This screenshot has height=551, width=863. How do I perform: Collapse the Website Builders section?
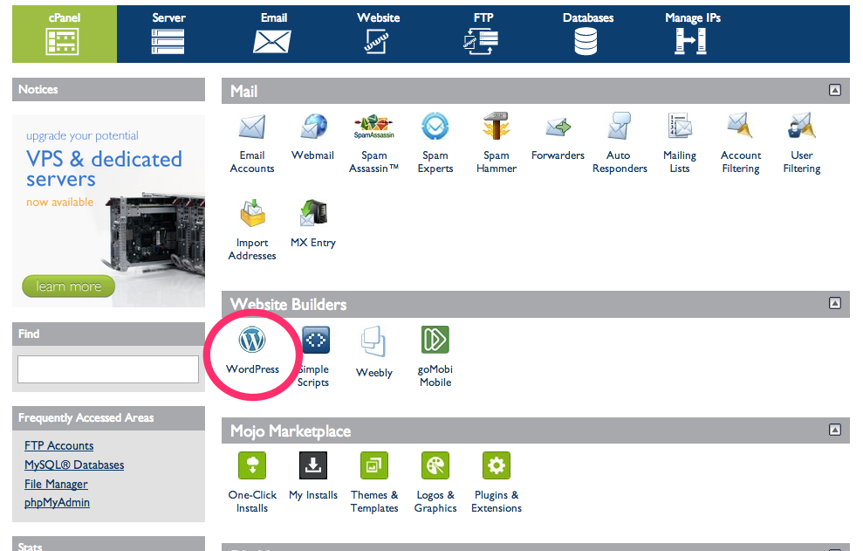click(x=835, y=303)
